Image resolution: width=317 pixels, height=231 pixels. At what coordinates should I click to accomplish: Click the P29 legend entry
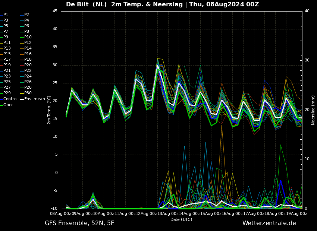(6, 93)
